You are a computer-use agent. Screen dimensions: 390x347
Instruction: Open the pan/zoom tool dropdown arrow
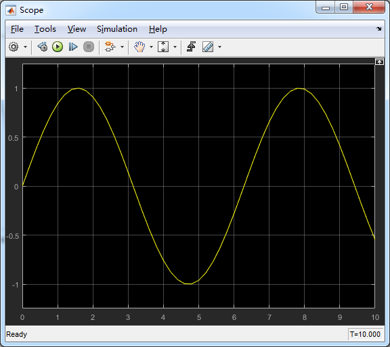151,47
